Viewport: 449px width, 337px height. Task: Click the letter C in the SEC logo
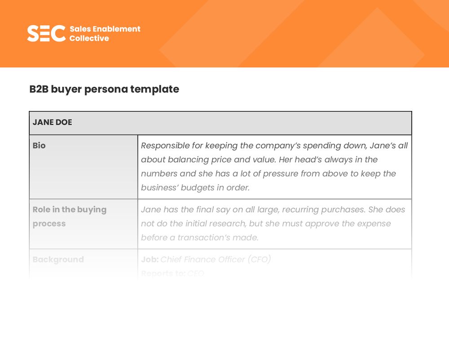(x=59, y=34)
